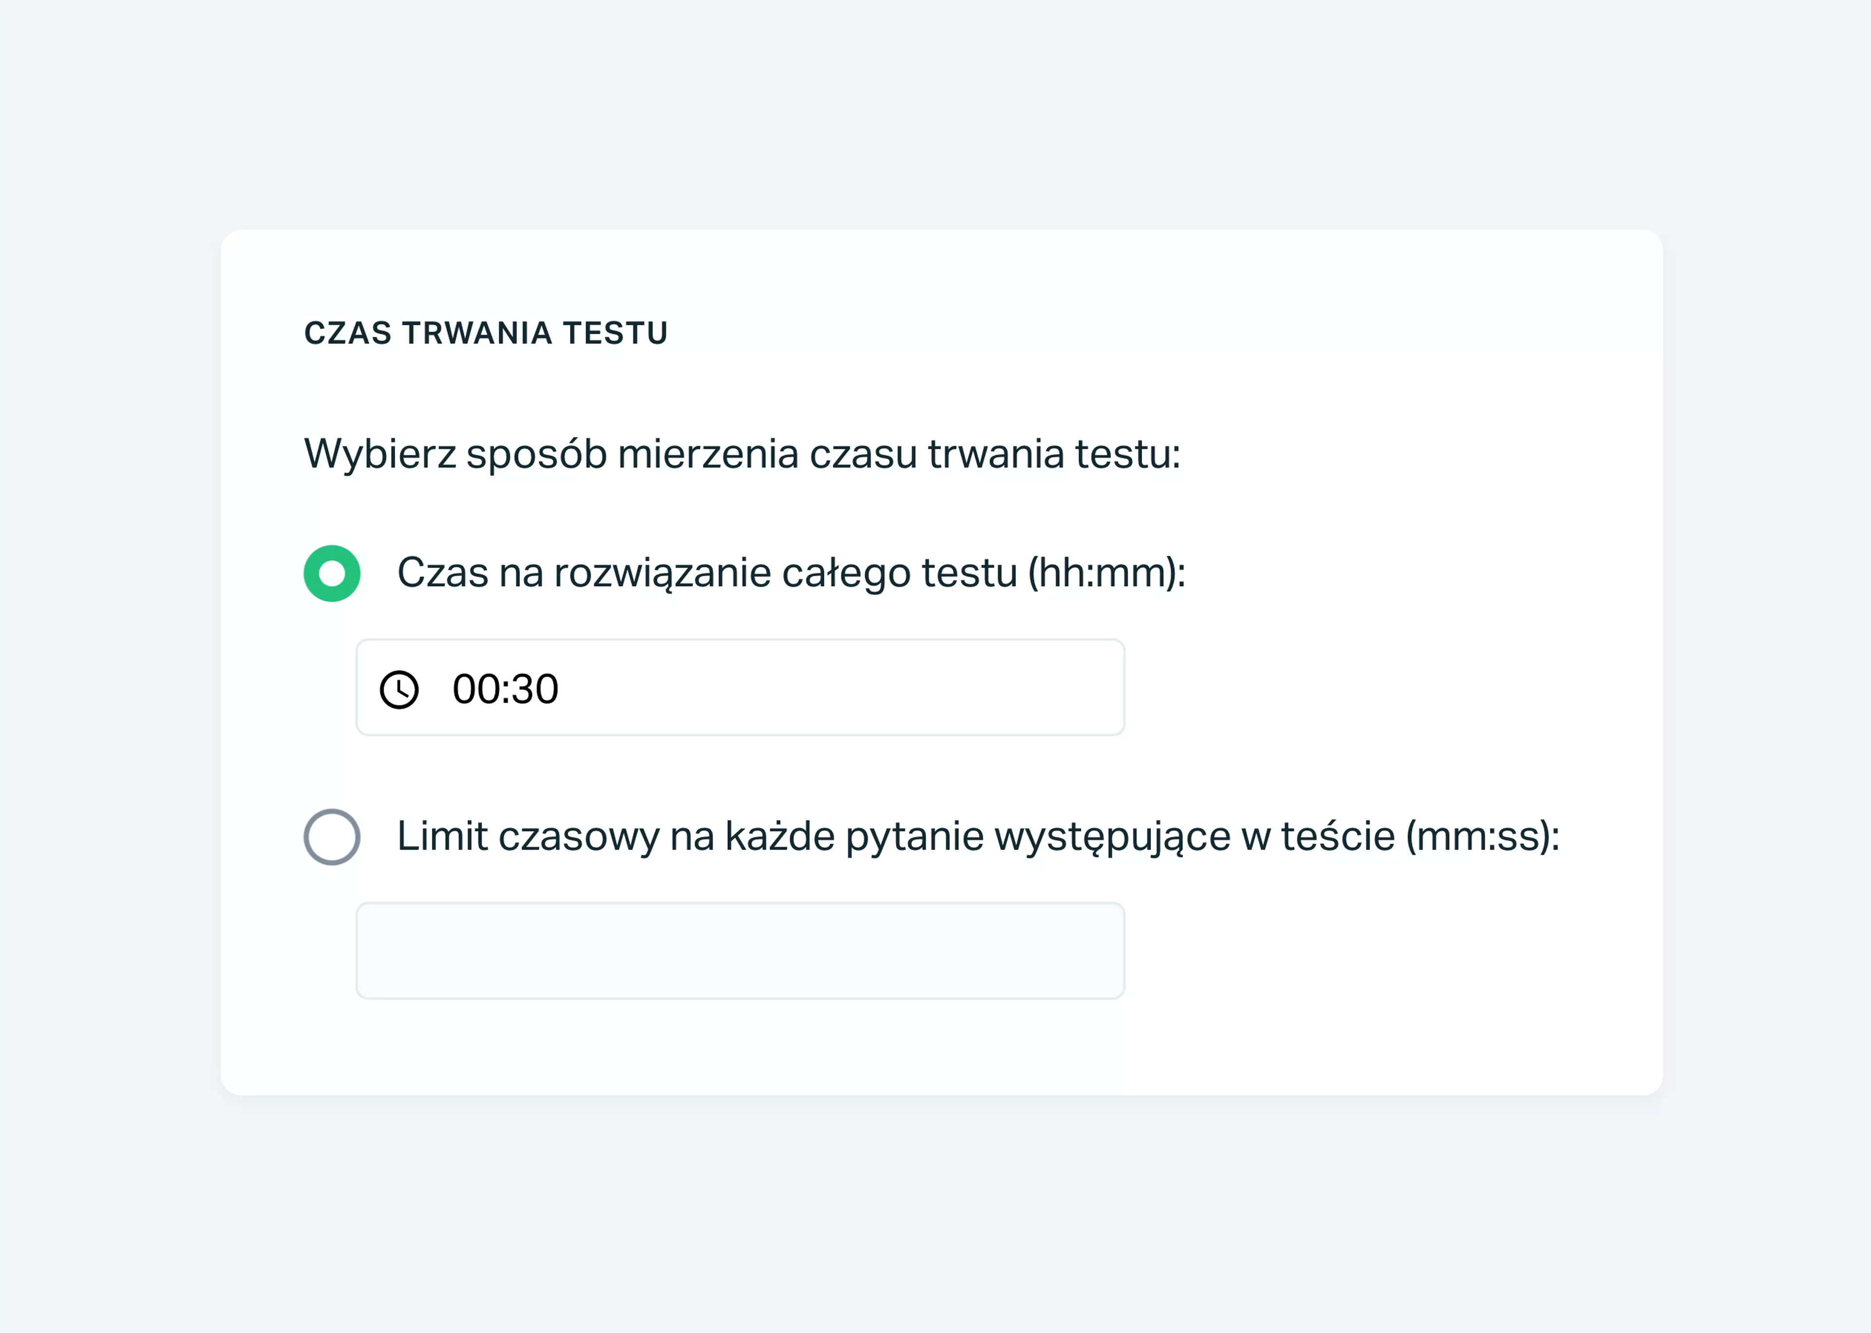Click the "CZAS TRWANIA TESTU" section heading
The height and width of the screenshot is (1333, 1871).
486,333
